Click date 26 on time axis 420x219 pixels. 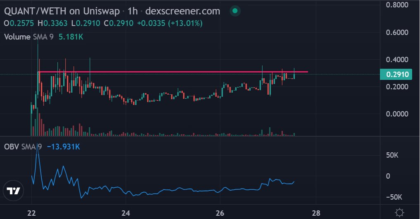coord(220,213)
